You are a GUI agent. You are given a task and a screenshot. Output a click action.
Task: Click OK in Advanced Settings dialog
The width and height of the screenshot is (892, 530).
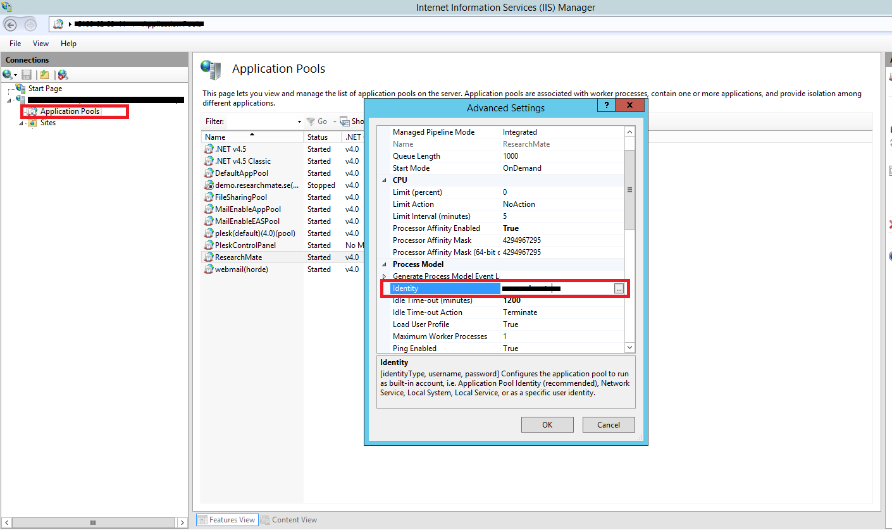tap(547, 425)
